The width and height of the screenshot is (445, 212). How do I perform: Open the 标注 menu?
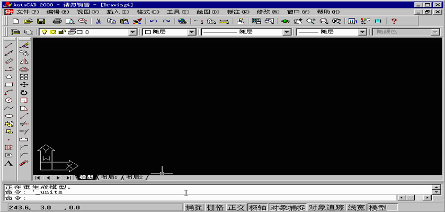[x=238, y=12]
